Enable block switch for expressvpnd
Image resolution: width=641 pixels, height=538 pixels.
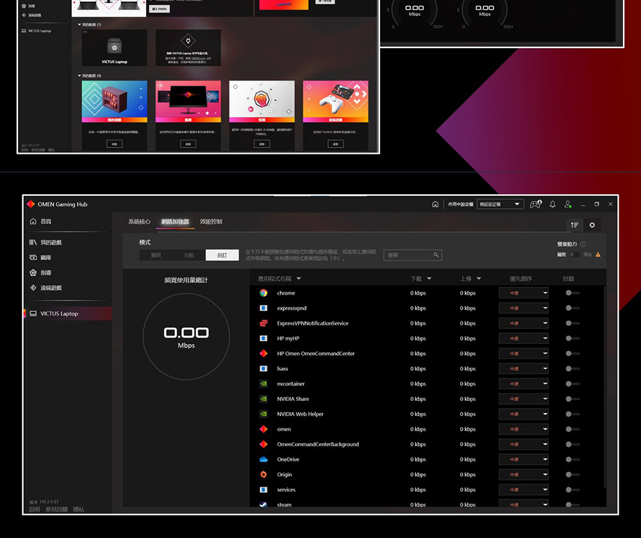[572, 308]
